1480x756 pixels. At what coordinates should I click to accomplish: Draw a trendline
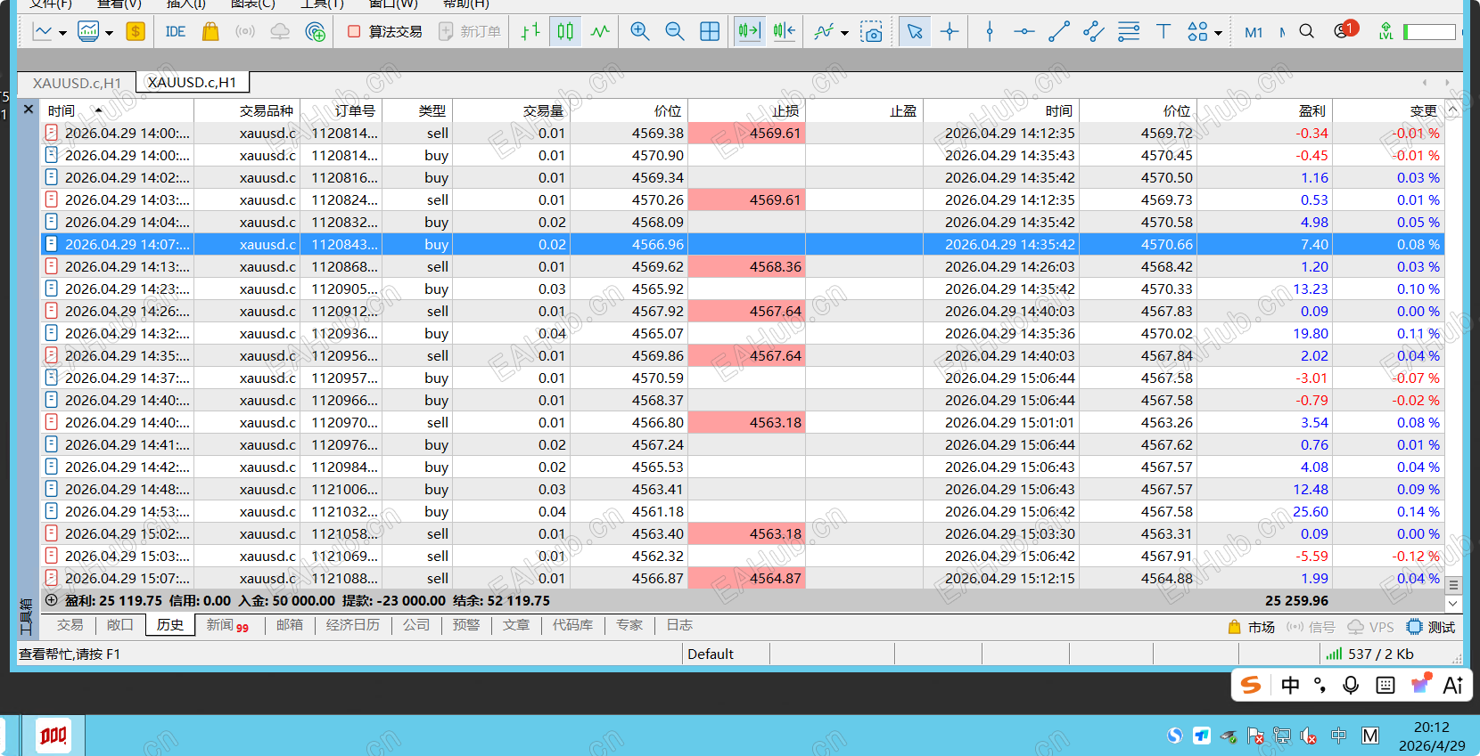coord(1059,32)
